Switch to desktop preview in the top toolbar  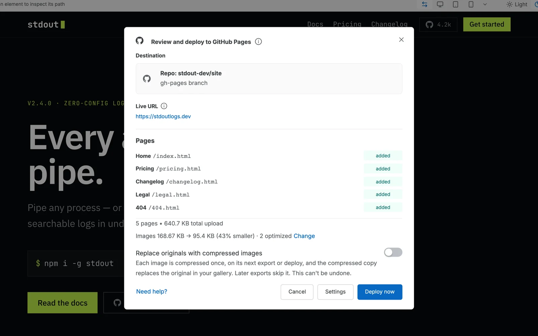[440, 4]
